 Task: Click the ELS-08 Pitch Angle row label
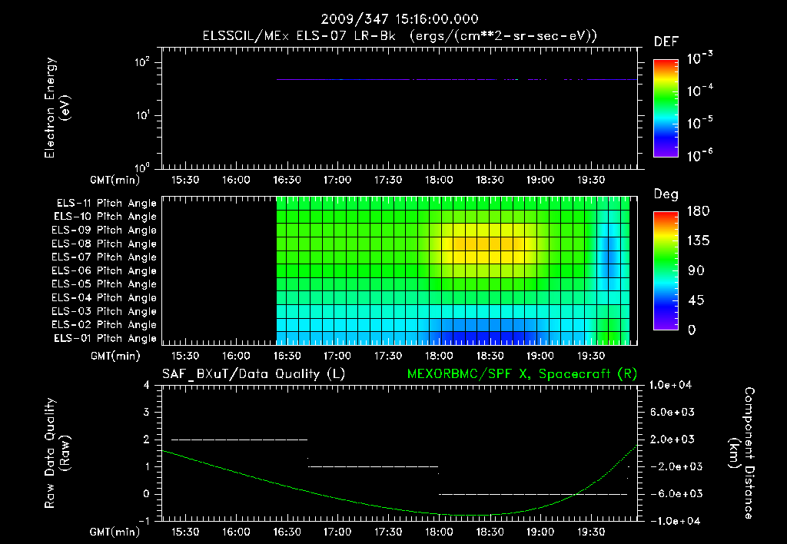click(105, 244)
